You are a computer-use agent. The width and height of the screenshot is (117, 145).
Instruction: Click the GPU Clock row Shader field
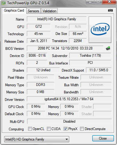(x=102, y=107)
